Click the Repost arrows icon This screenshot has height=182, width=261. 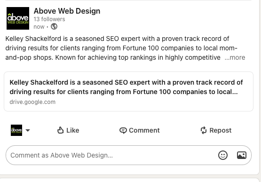click(204, 130)
